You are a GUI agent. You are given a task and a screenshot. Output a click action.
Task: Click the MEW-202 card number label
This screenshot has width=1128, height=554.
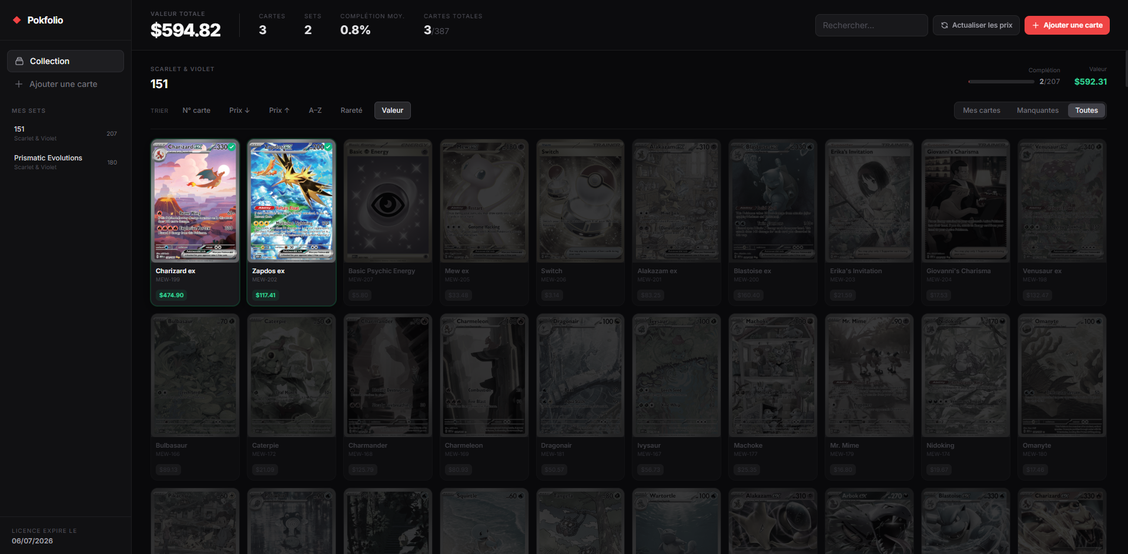(x=265, y=280)
